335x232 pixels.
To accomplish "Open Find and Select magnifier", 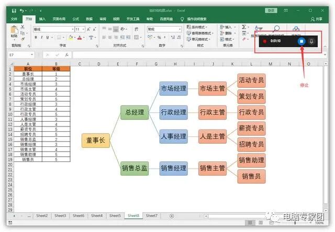I will tap(276, 29).
